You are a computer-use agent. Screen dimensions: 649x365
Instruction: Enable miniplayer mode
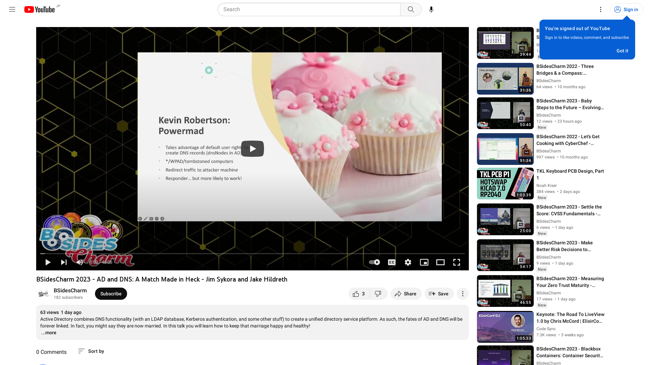[x=424, y=262]
